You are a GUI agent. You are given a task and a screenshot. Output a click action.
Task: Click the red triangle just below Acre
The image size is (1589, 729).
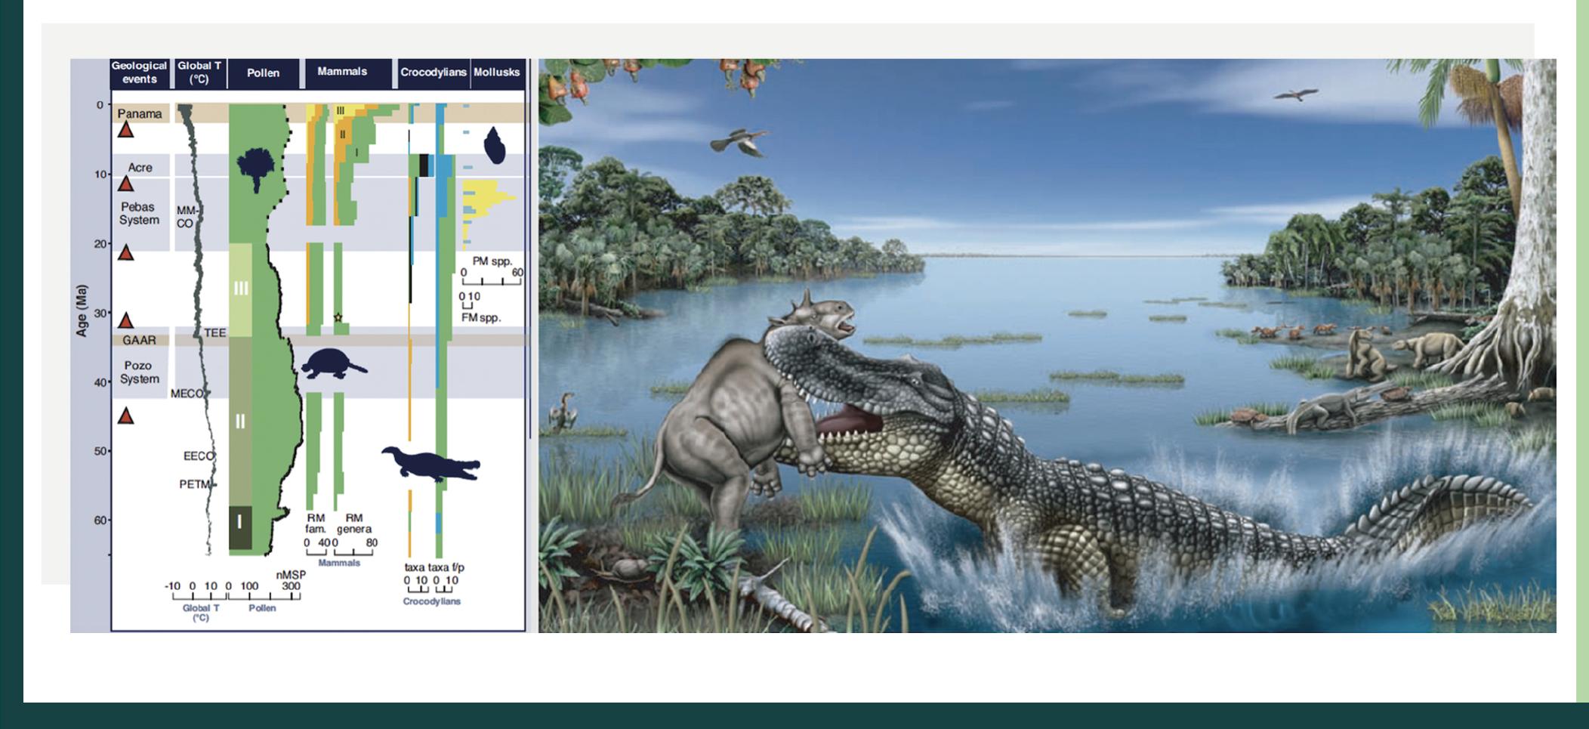point(126,184)
